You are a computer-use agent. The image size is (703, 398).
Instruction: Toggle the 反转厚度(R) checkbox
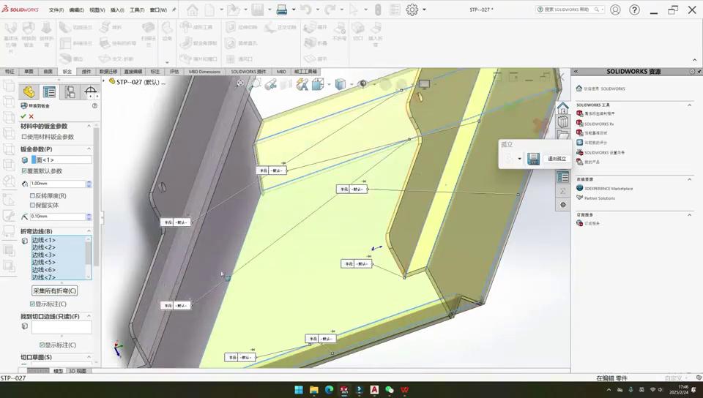point(32,196)
